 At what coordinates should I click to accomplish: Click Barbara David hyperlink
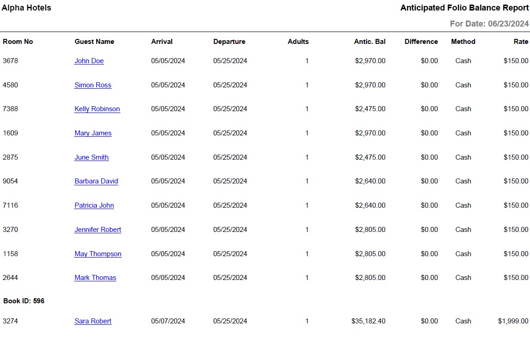96,181
